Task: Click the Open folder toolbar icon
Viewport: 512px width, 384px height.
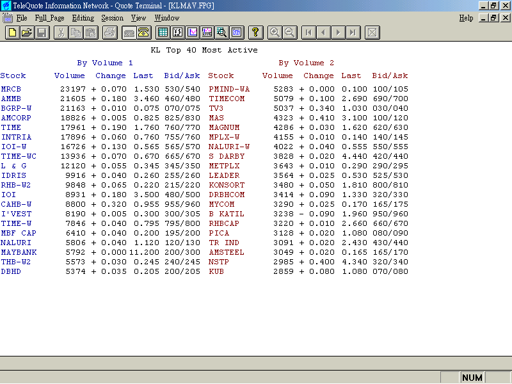Action: pos(28,33)
